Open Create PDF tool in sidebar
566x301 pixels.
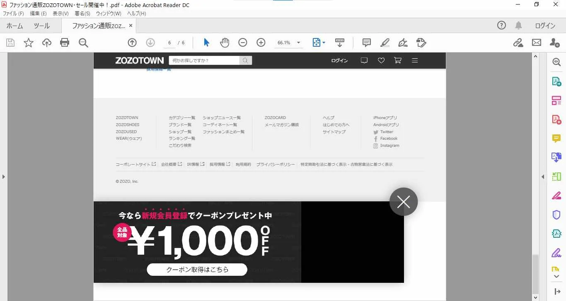(556, 119)
